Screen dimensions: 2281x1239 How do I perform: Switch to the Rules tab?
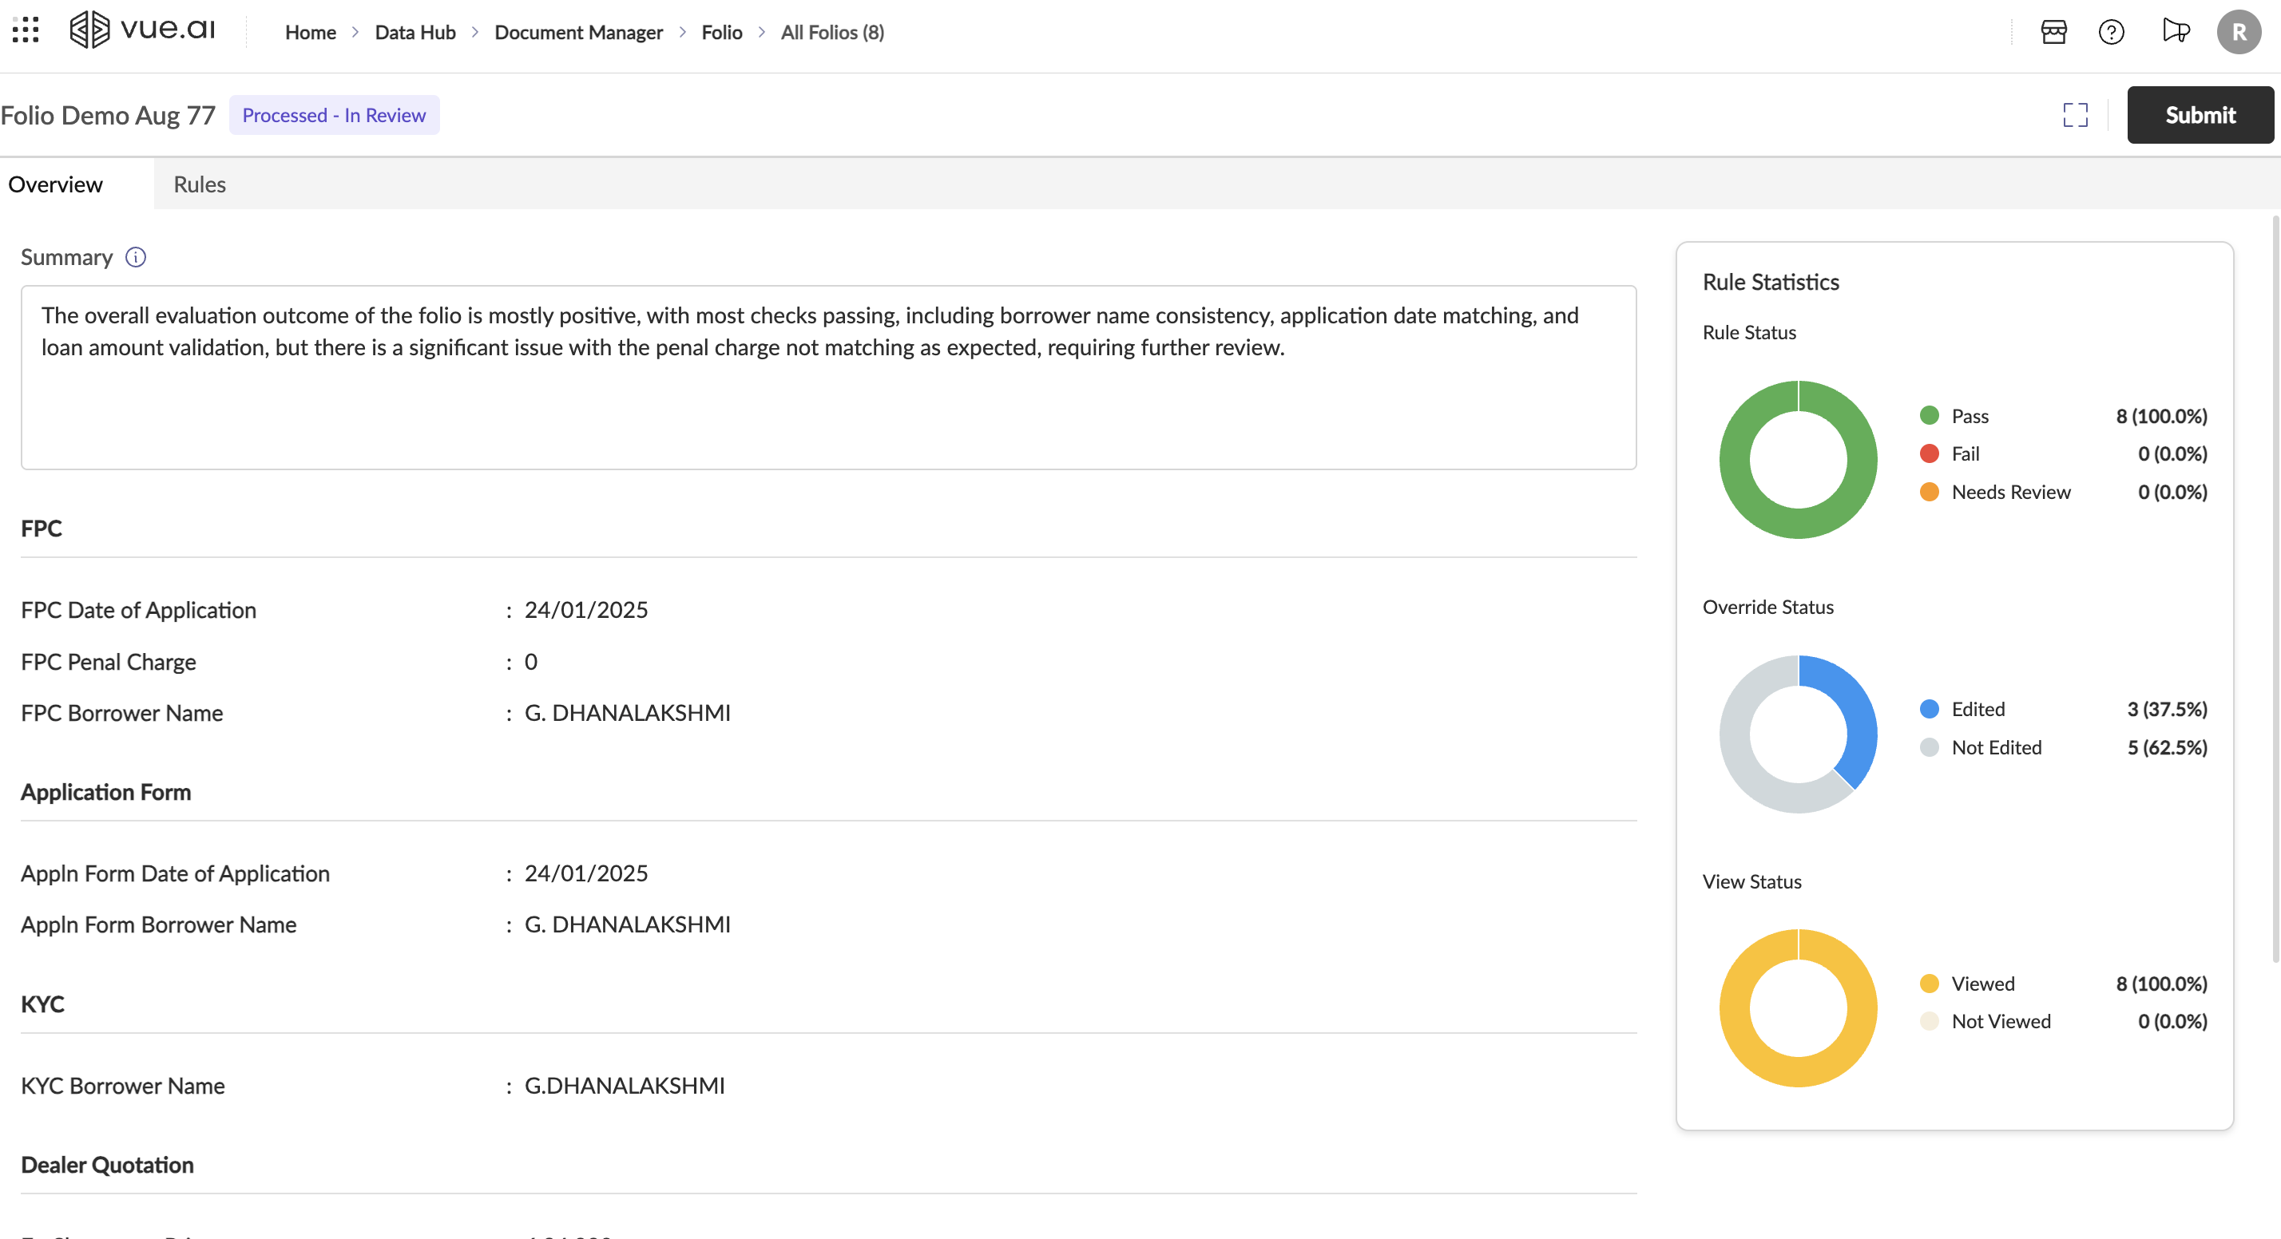click(199, 184)
